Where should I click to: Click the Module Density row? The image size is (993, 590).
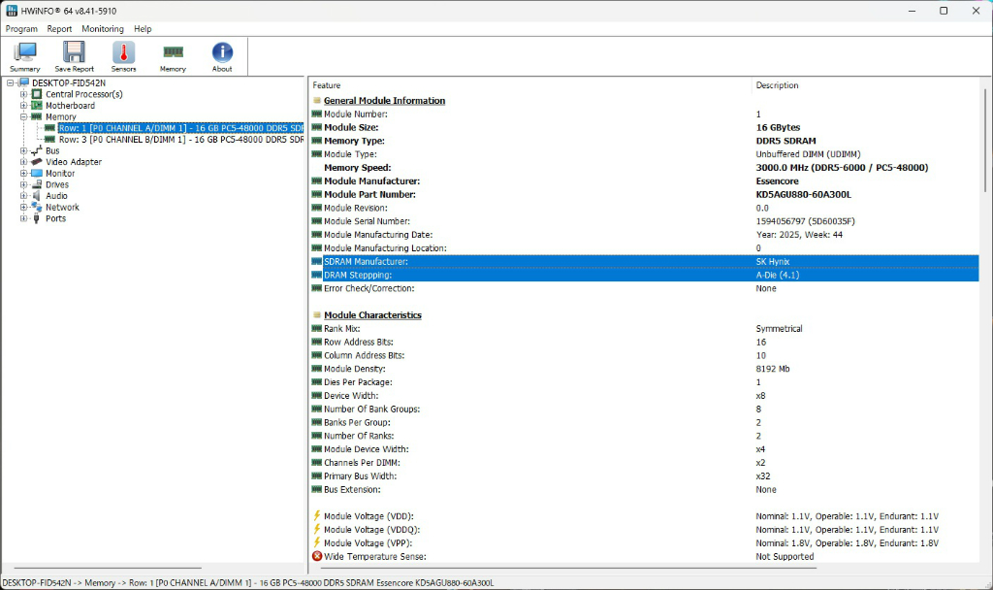click(x=645, y=369)
